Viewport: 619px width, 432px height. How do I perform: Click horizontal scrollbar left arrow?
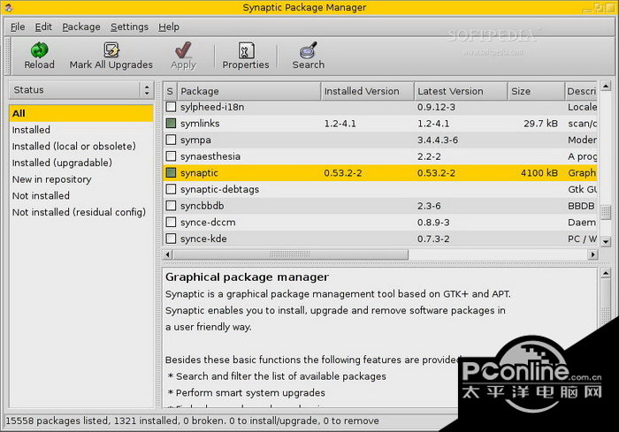pyautogui.click(x=168, y=254)
